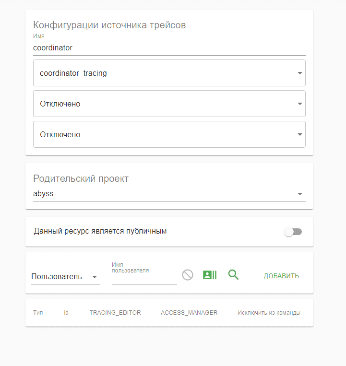This screenshot has height=366, width=346.
Task: Click the ACCESS_MANAGER column header
Action: click(x=189, y=313)
